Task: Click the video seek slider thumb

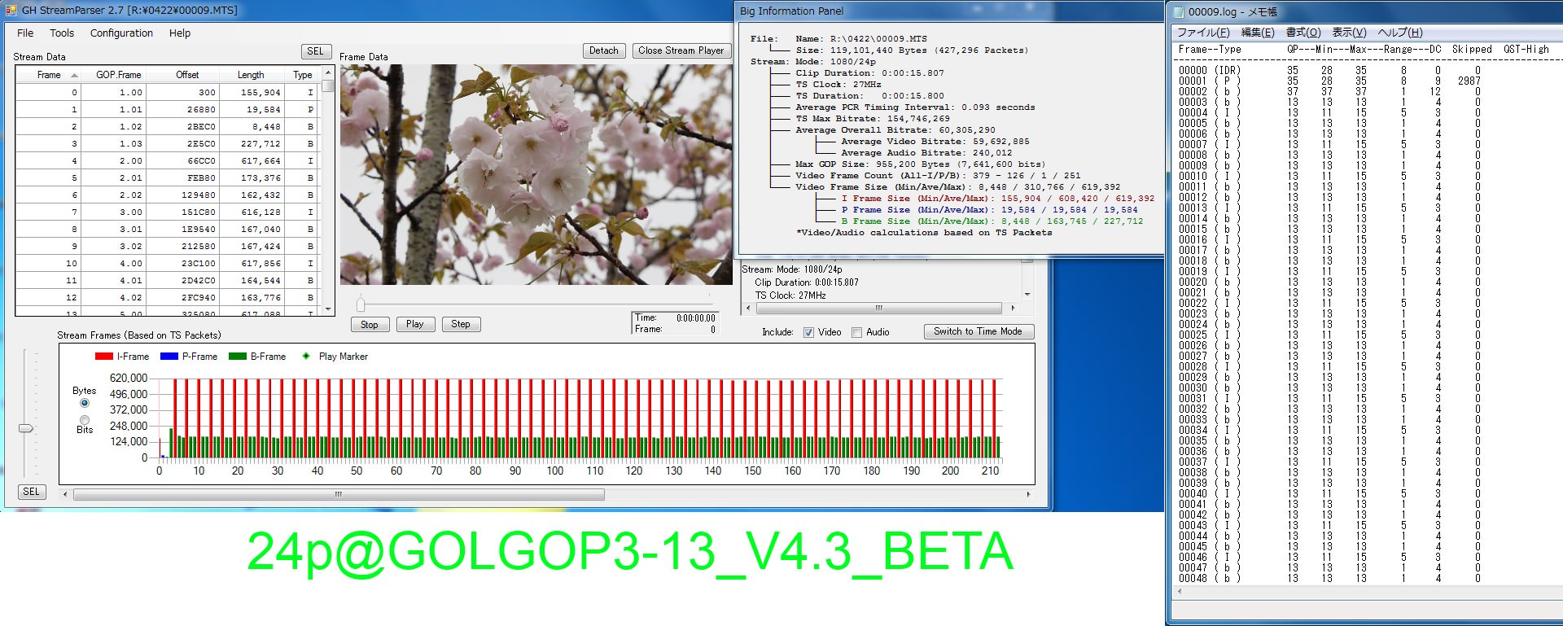Action: pos(361,304)
